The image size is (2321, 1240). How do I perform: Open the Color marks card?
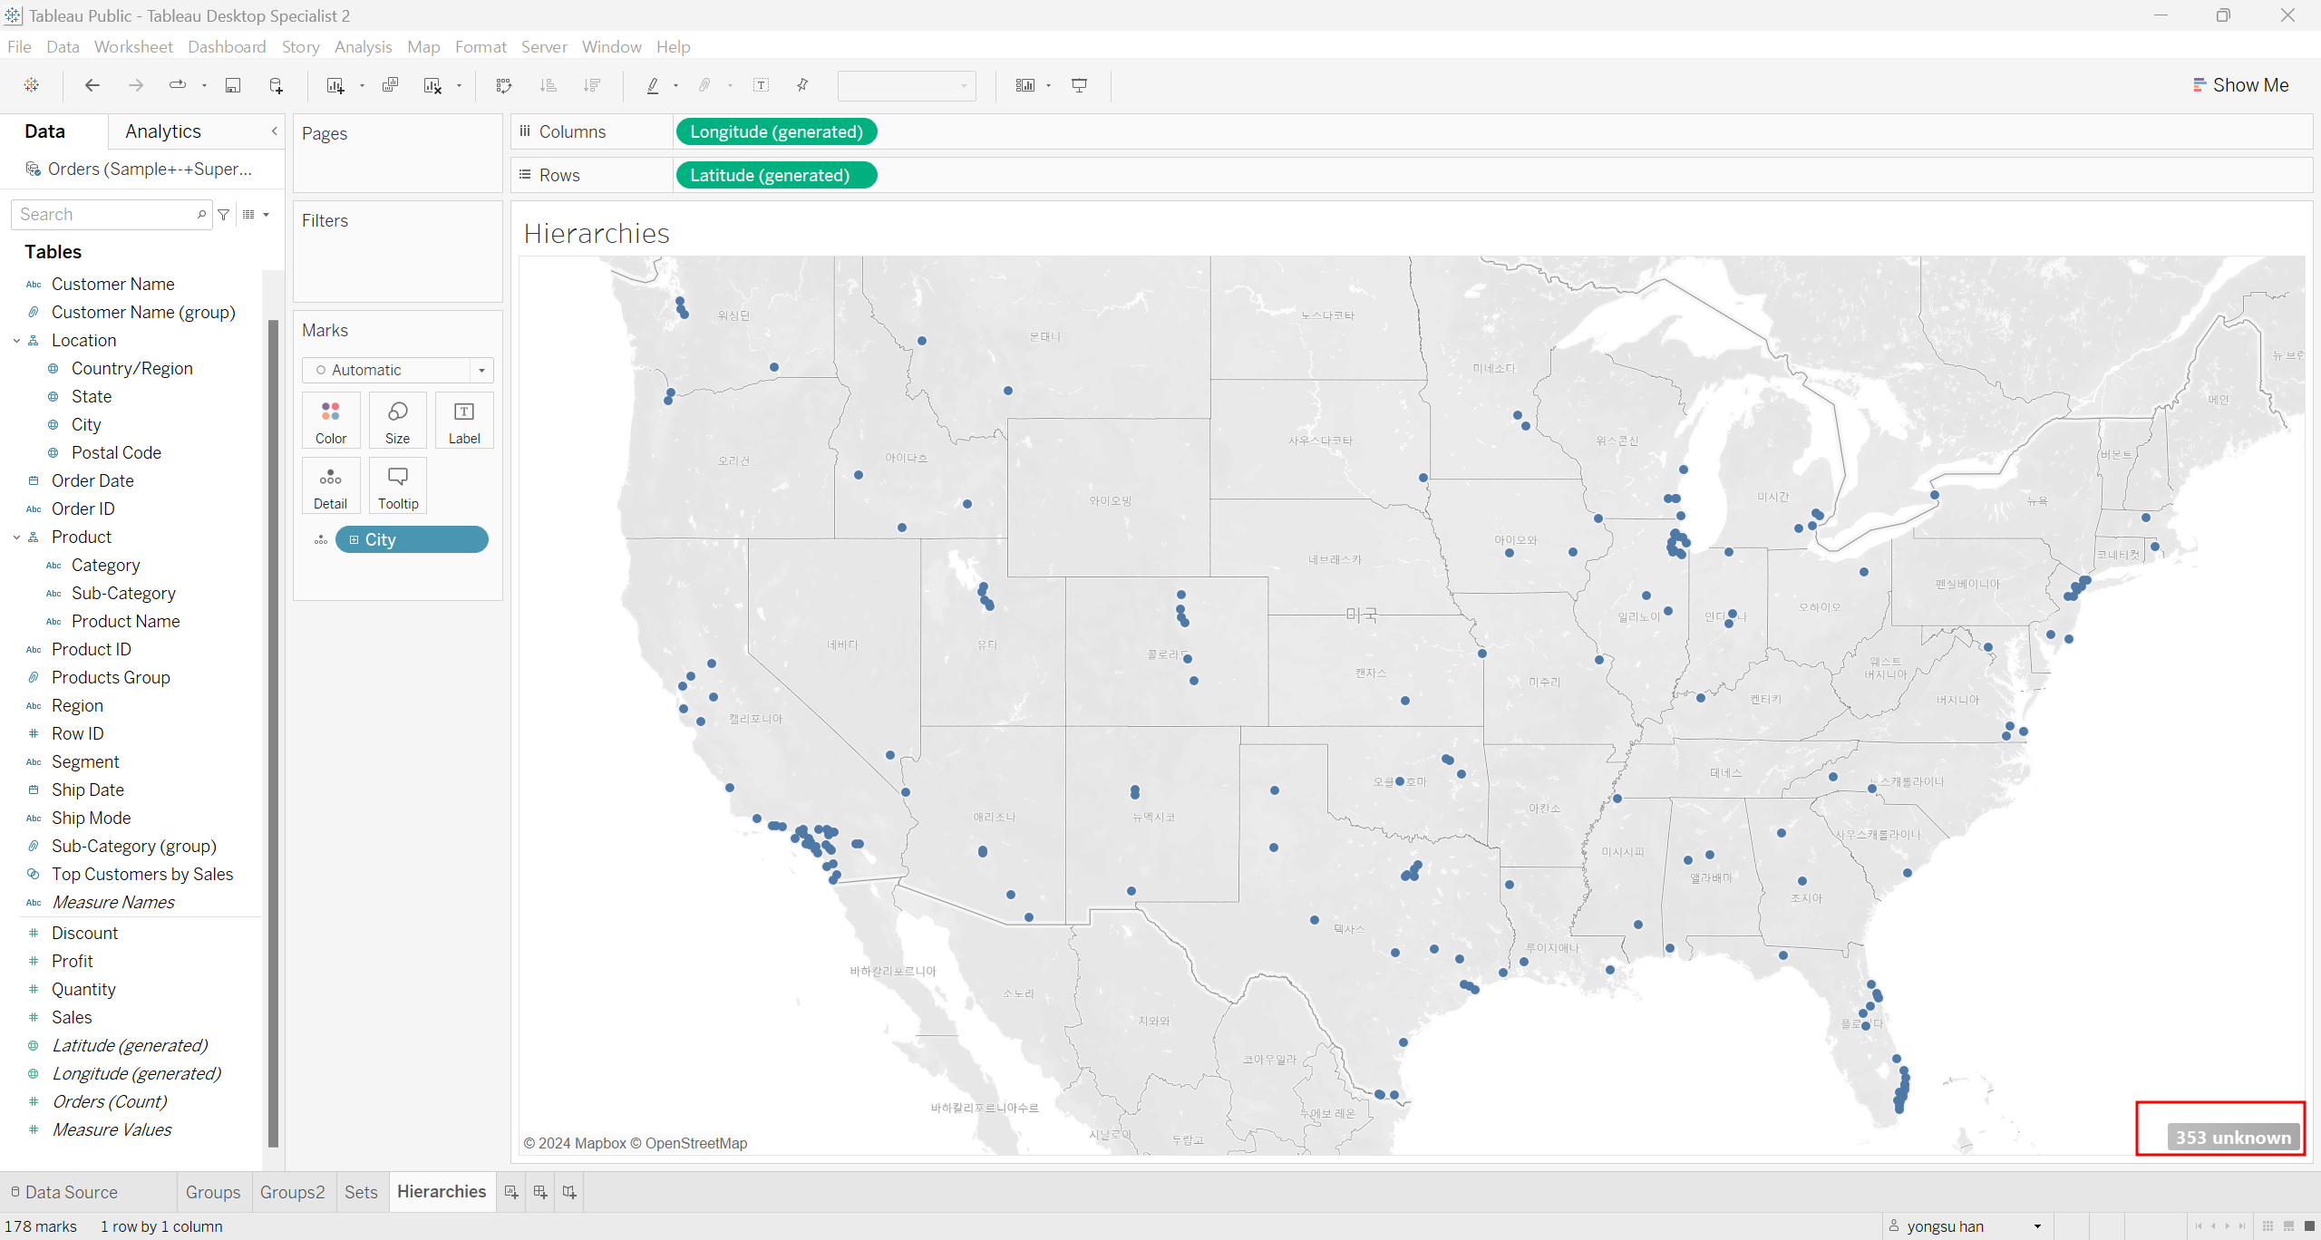[x=331, y=421]
